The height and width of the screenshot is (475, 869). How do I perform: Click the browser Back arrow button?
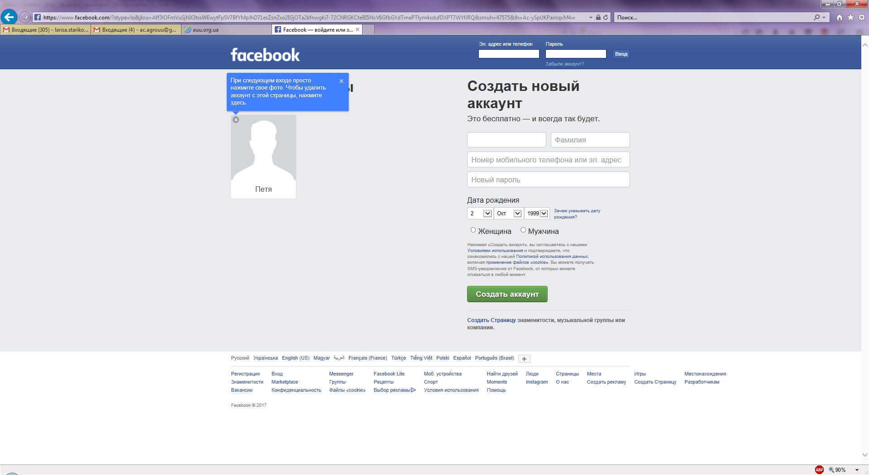9,17
